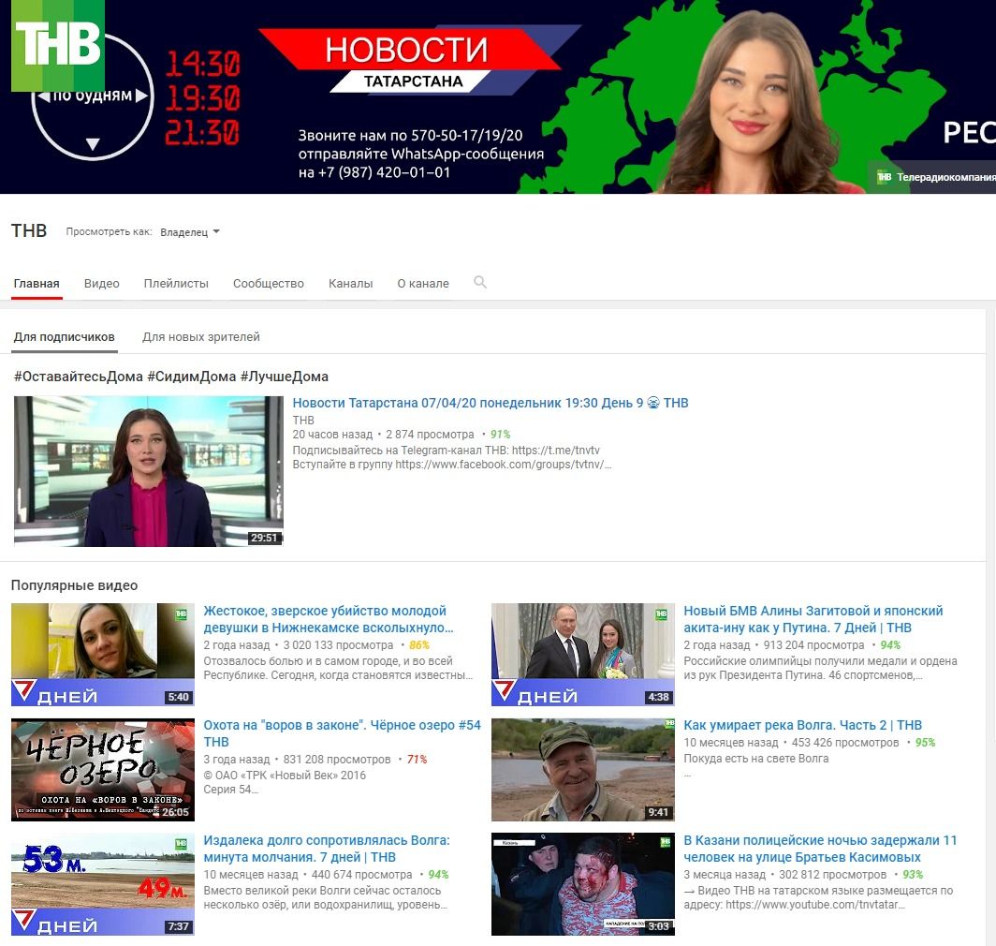Viewport: 996px width, 946px height.
Task: Click the Телерадиокомпания link icon in banner
Action: point(883,177)
